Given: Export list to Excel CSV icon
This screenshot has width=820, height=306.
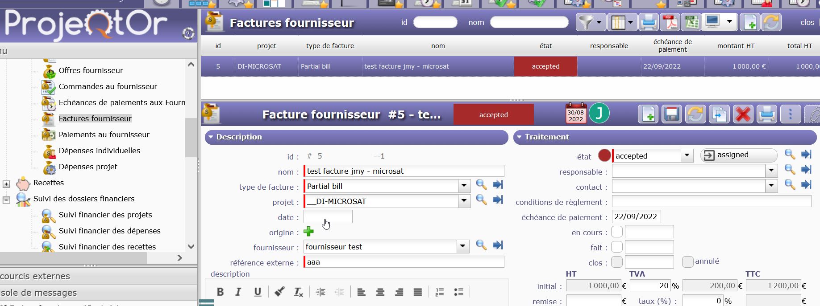Looking at the screenshot, I should point(691,22).
